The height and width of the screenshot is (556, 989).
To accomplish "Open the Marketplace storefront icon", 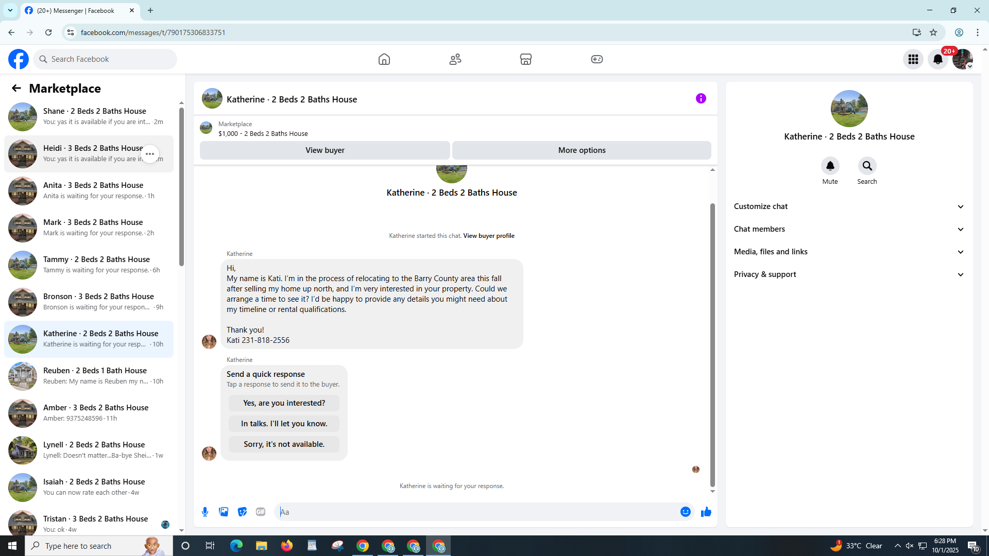I will (526, 59).
